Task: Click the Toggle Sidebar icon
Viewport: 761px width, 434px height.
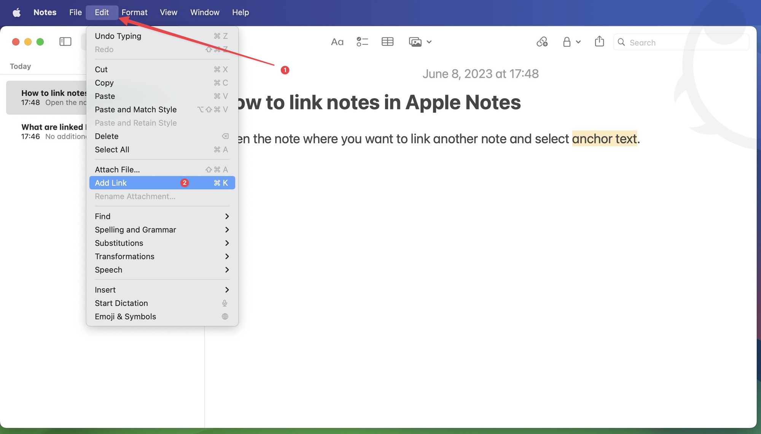Action: pos(65,41)
